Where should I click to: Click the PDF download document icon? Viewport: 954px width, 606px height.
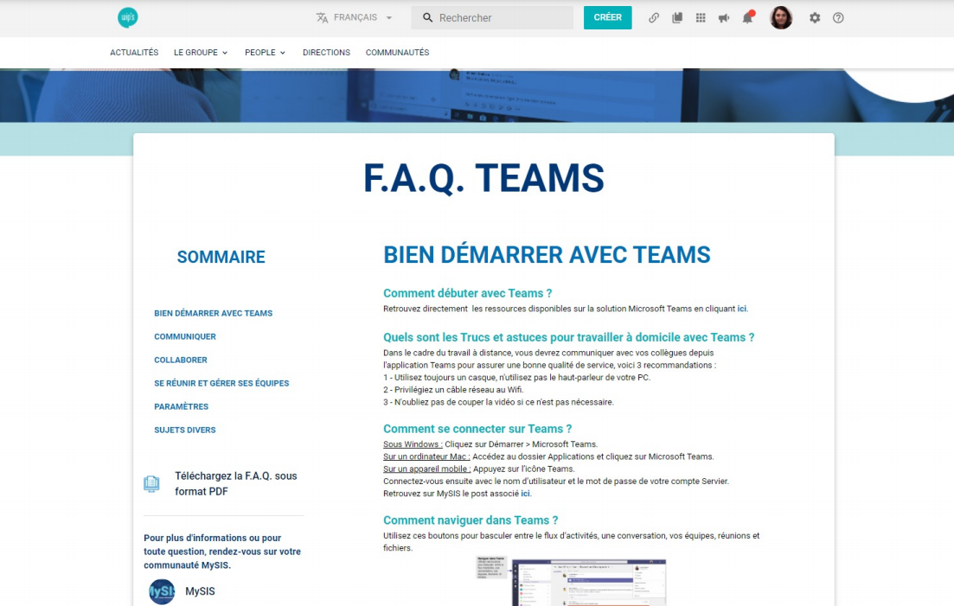[151, 484]
